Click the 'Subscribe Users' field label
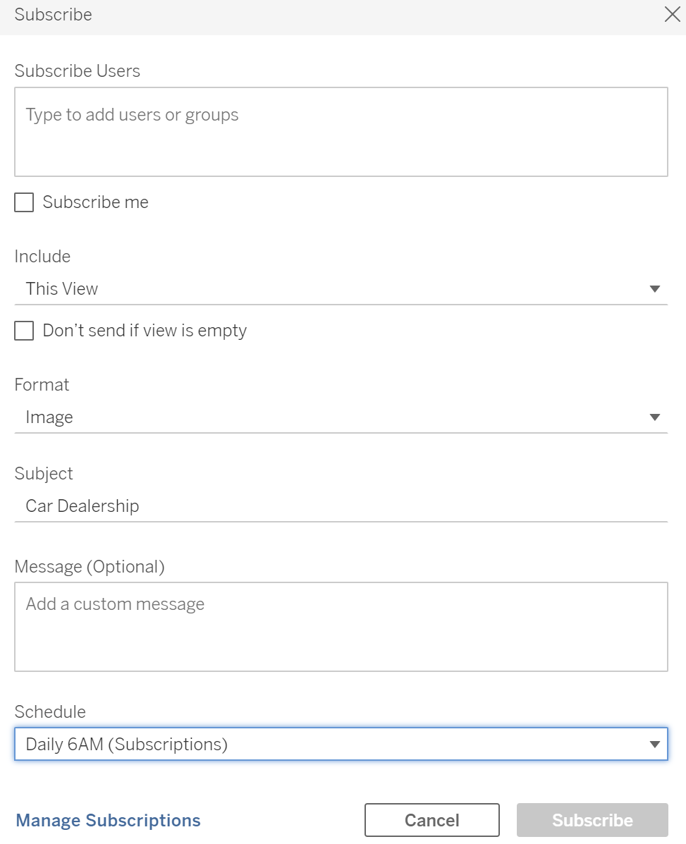 (x=77, y=71)
